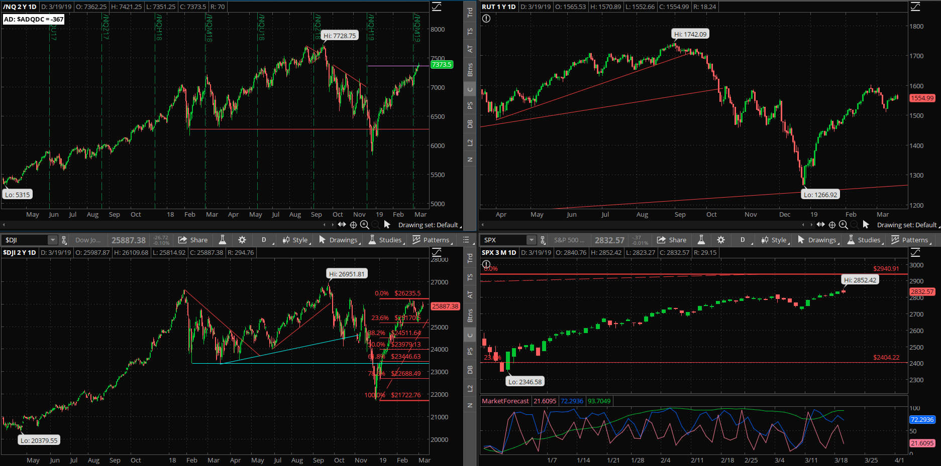The width and height of the screenshot is (941, 466).
Task: Click the crosshair pan icon under /NQ chart
Action: [x=353, y=225]
